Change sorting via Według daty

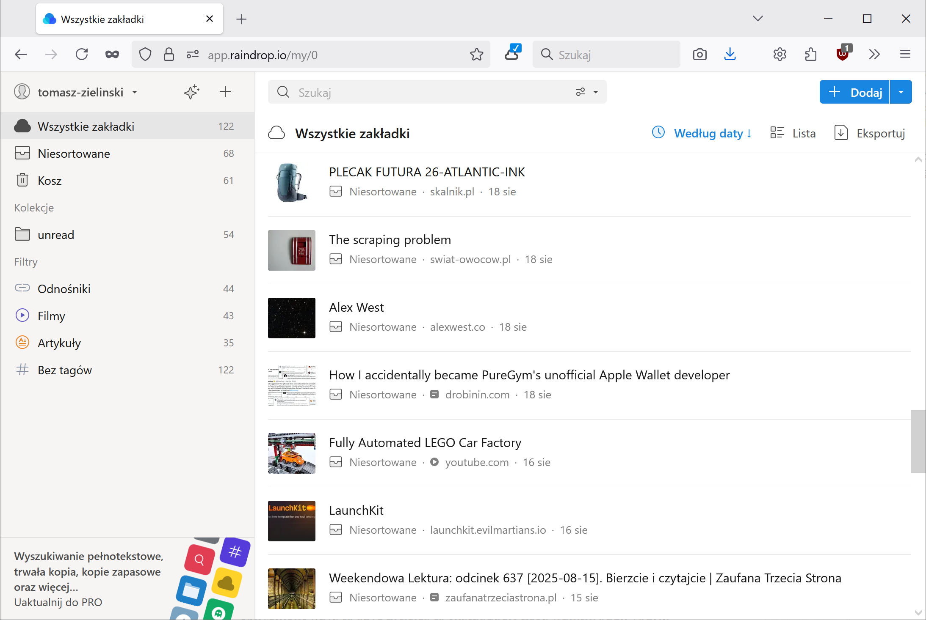[x=702, y=133]
